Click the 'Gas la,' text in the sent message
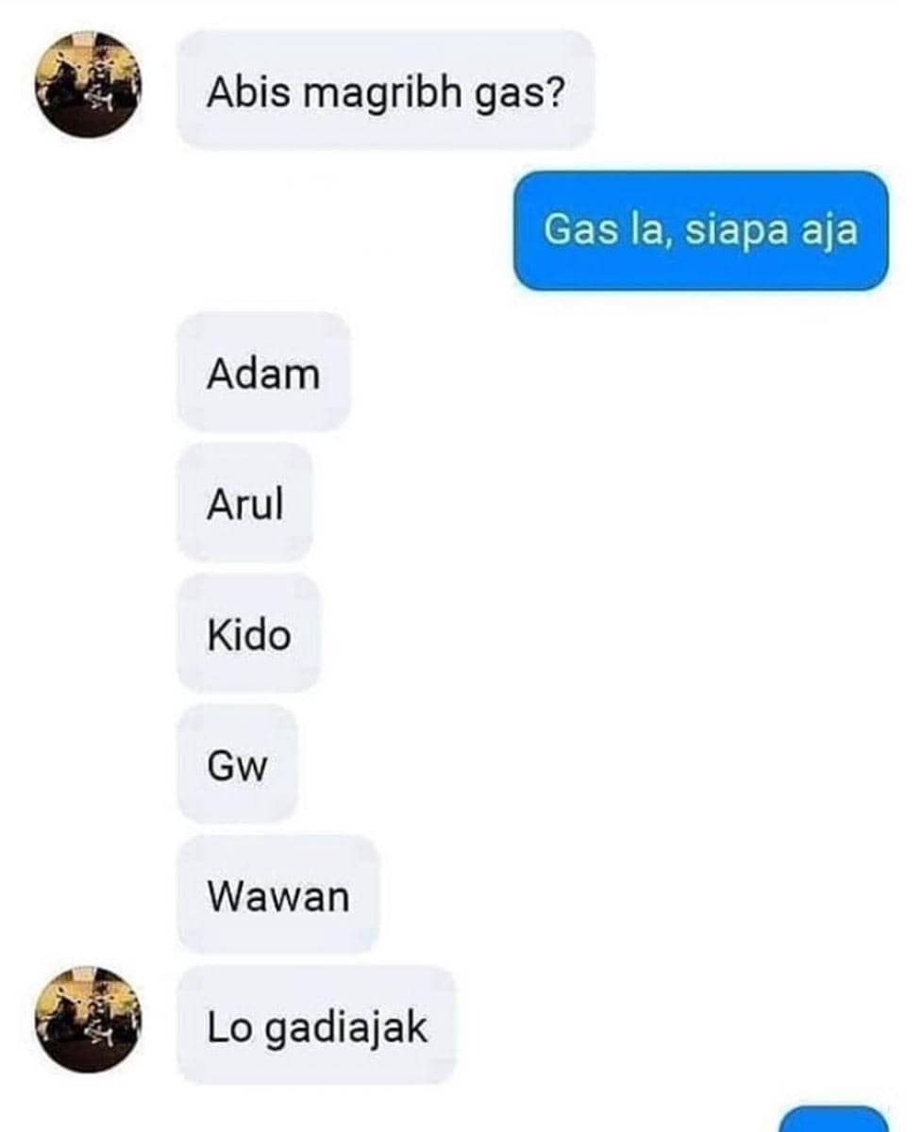The image size is (922, 1132). click(609, 232)
